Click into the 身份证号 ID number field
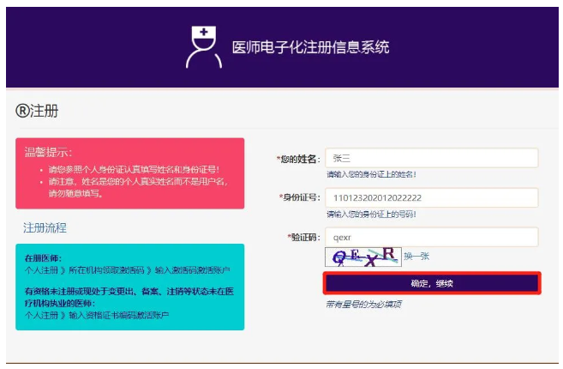This screenshot has height=369, width=563. 430,197
